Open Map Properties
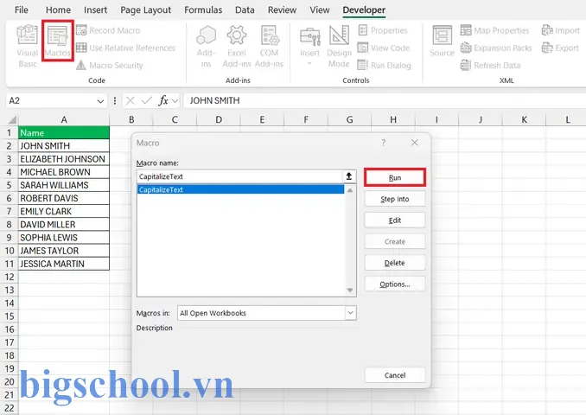 pyautogui.click(x=494, y=30)
